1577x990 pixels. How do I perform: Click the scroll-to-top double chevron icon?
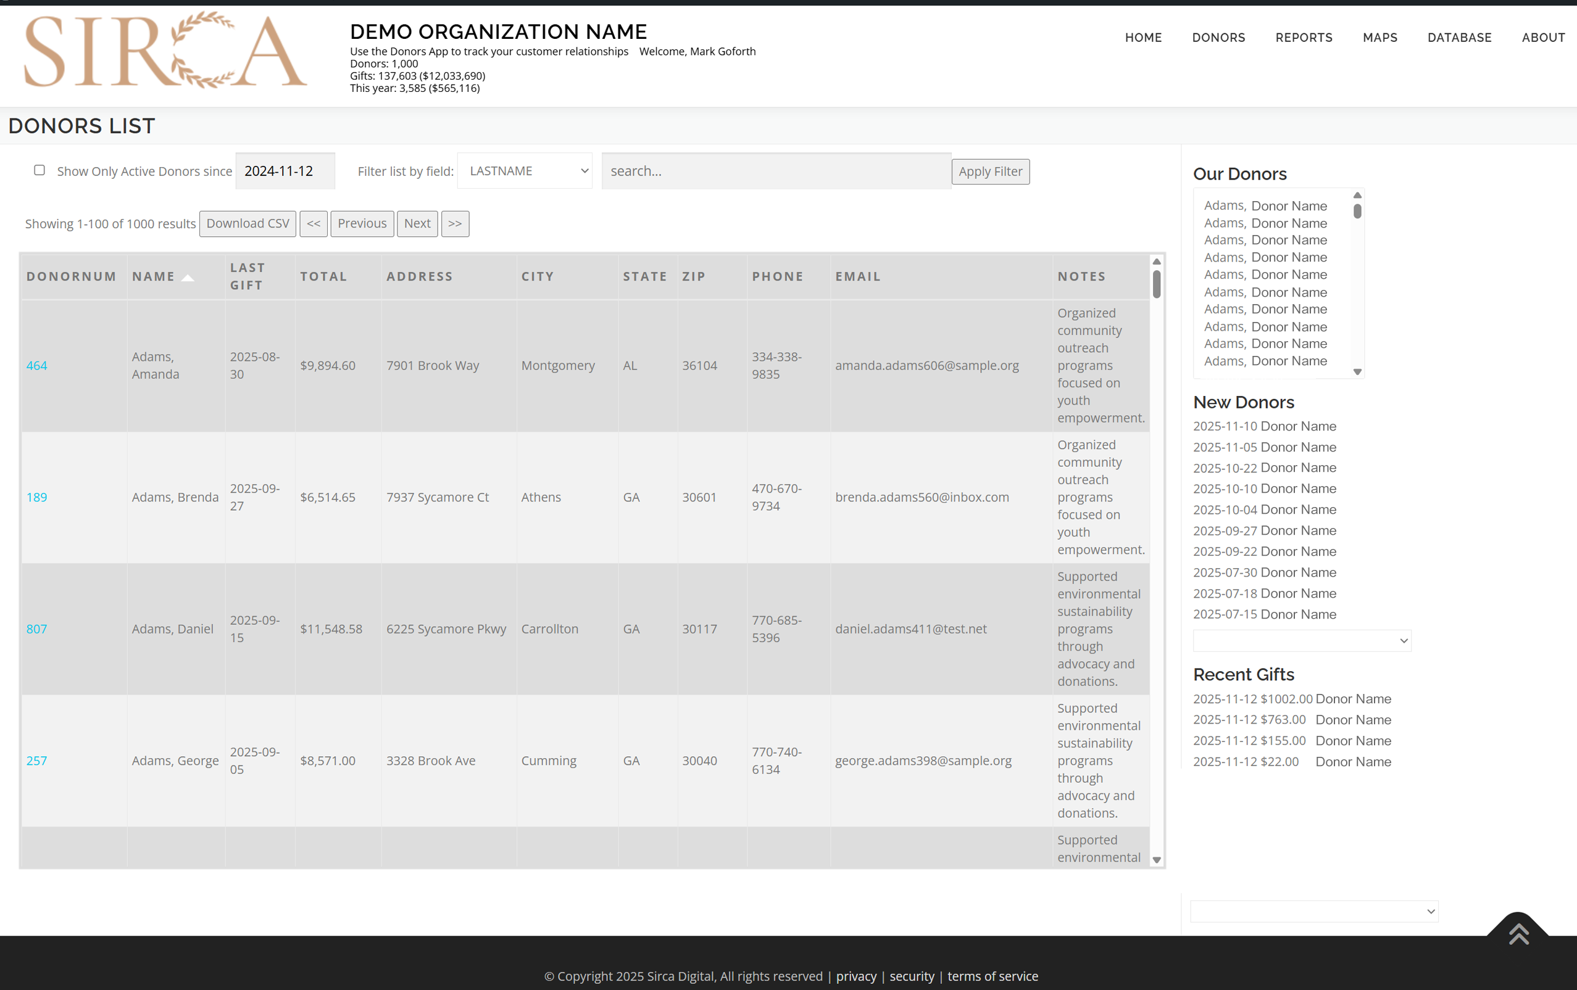click(1518, 933)
